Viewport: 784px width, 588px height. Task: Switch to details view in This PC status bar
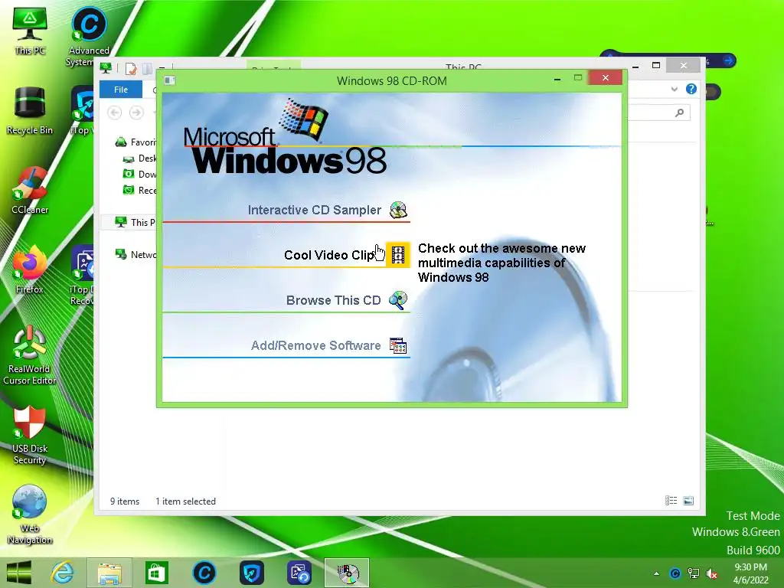click(671, 501)
